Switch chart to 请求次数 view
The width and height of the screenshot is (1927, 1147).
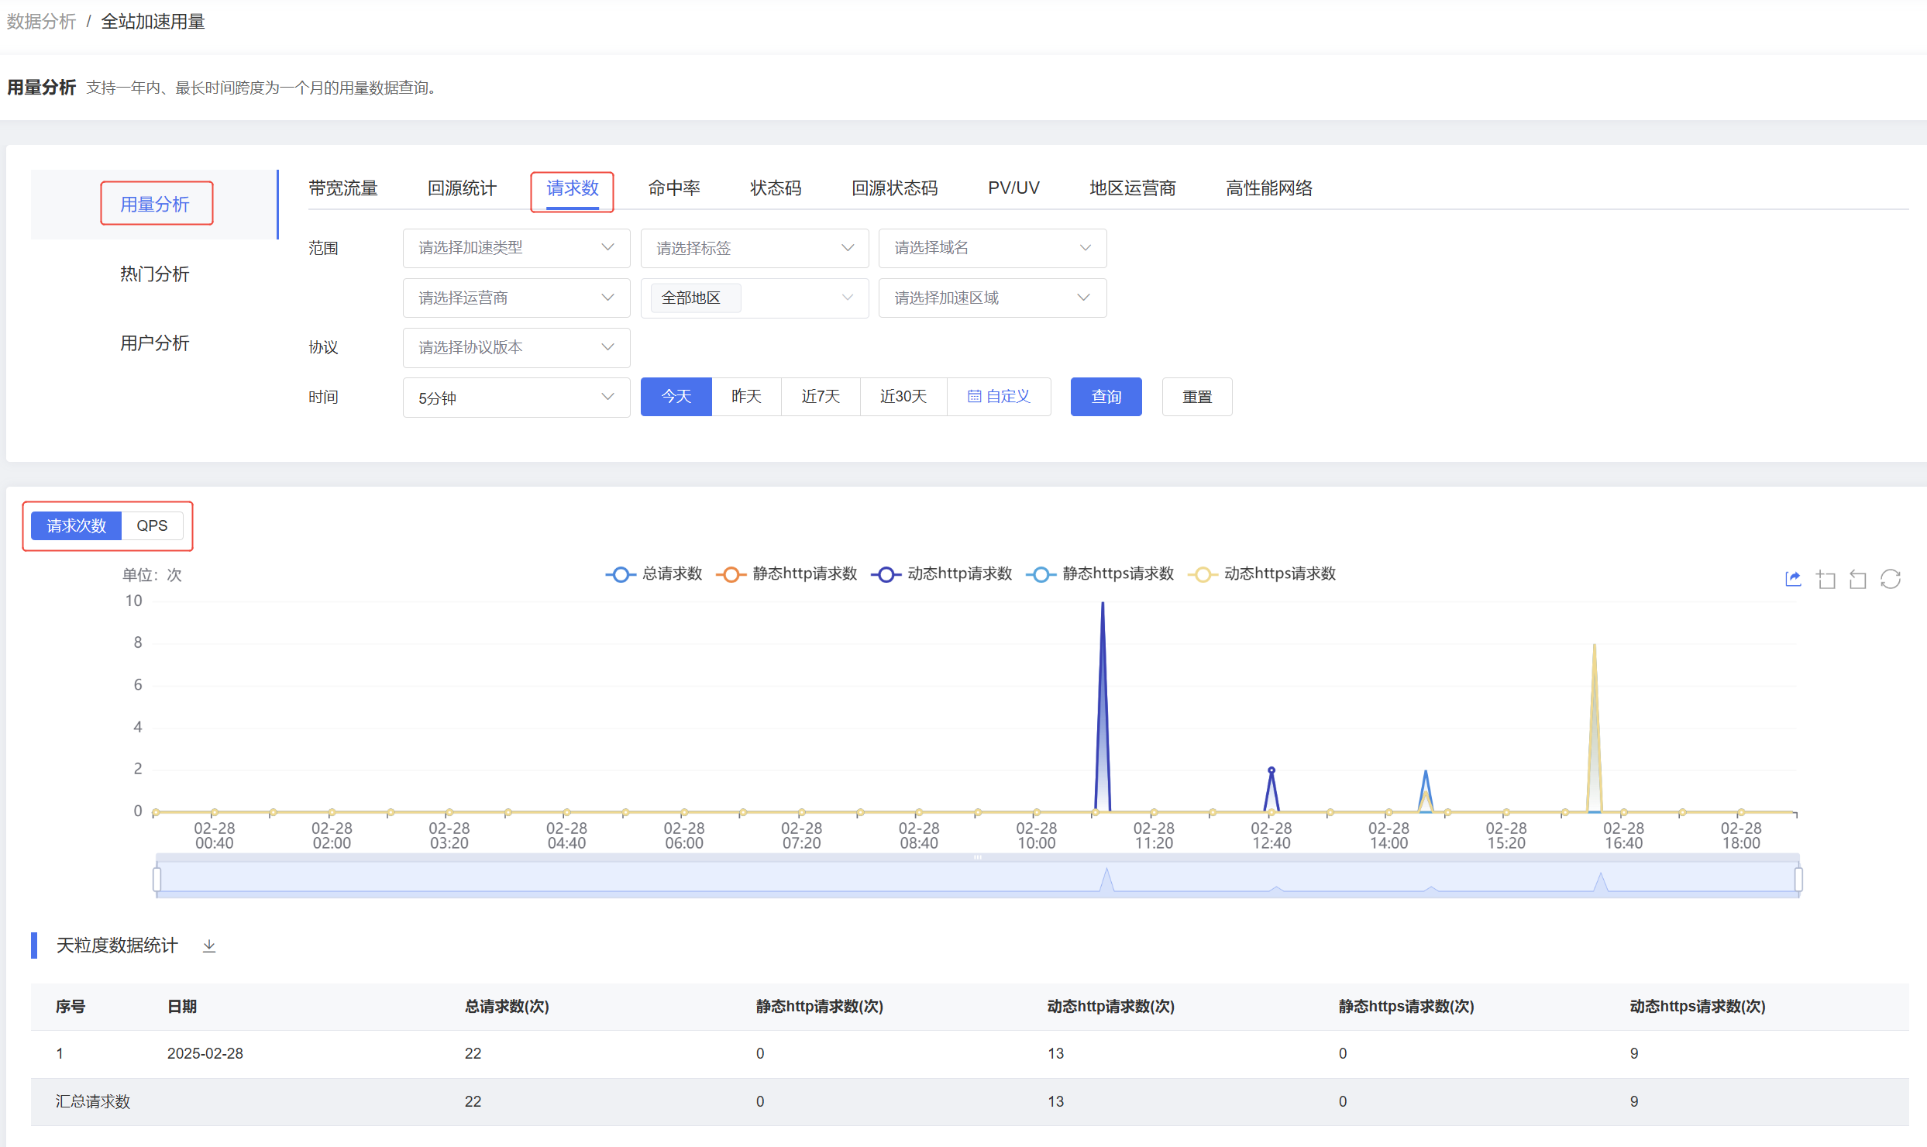(76, 526)
